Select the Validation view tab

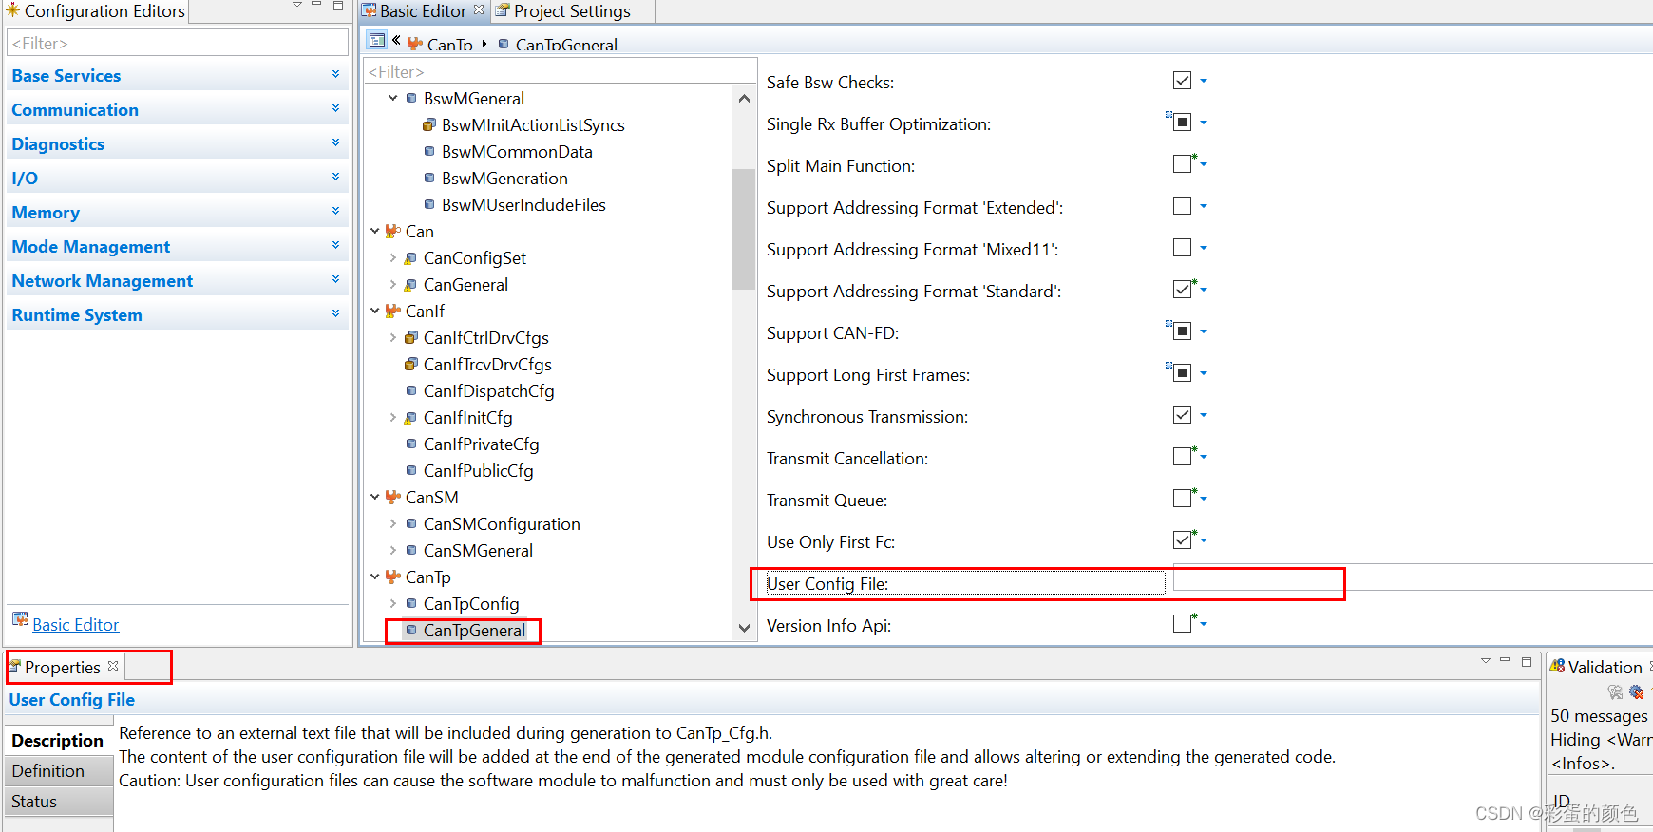pyautogui.click(x=1604, y=667)
